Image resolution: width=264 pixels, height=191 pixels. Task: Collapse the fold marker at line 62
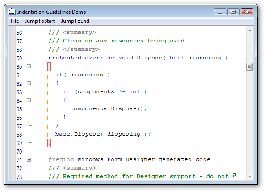click(x=29, y=83)
